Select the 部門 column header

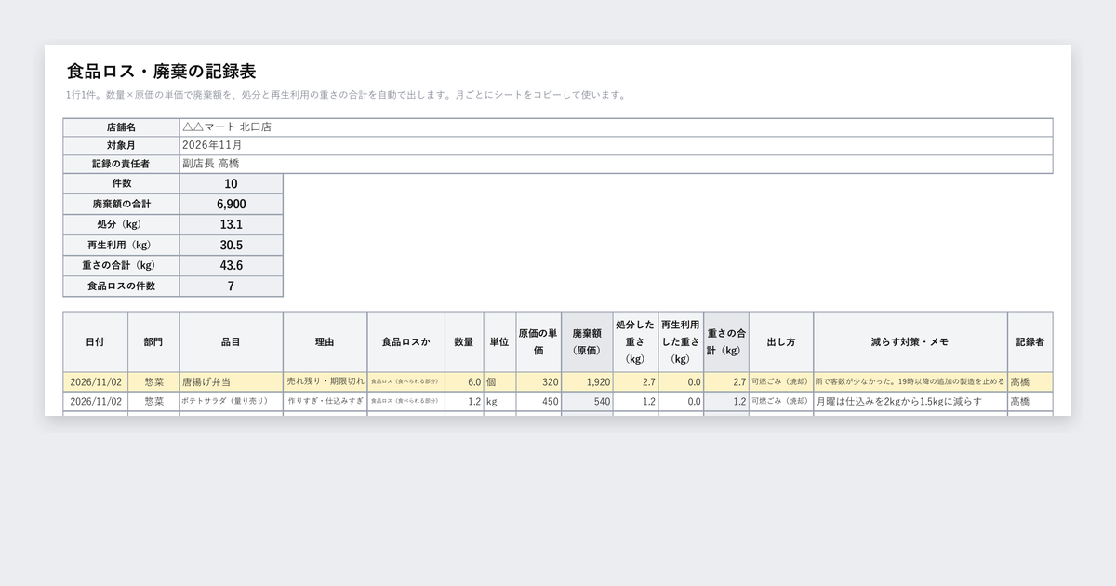coord(153,342)
